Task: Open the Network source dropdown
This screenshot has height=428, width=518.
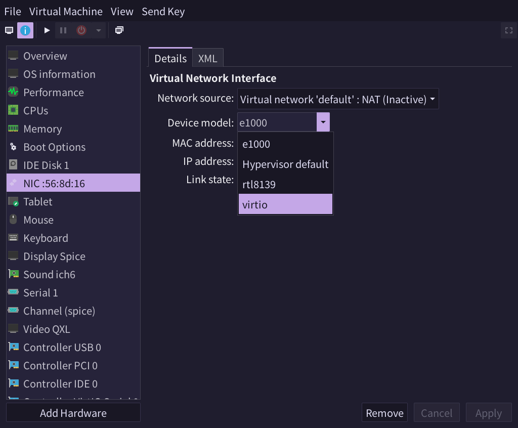Action: tap(337, 98)
